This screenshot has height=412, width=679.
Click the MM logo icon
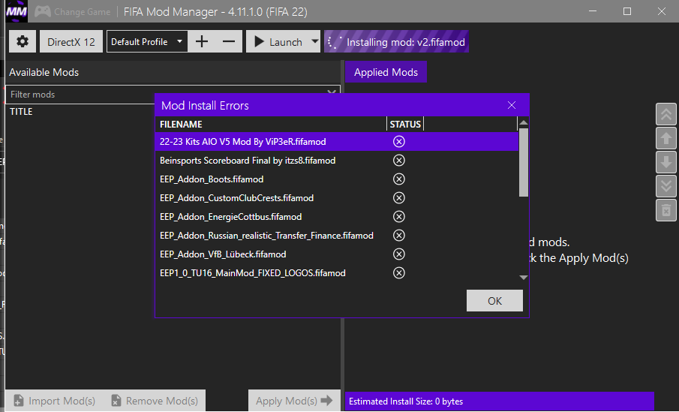pos(17,11)
